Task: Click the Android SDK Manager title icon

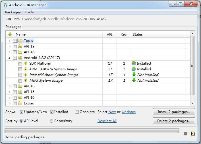Action: [x=5, y=5]
